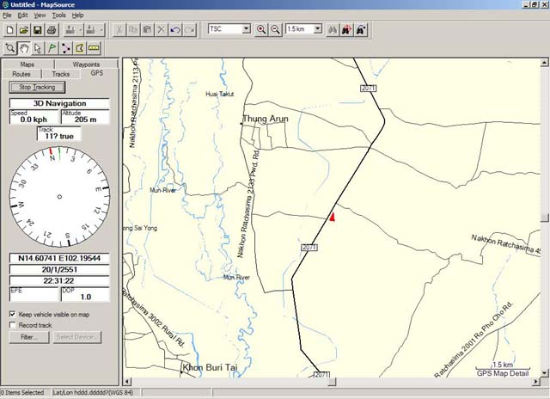The width and height of the screenshot is (550, 399).
Task: Click the Zoom Out magnifier icon
Action: [x=275, y=29]
